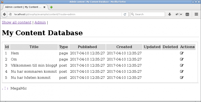This screenshot has width=201, height=102.
Task: Click the Created date in the sommaren row
Action: 124,72
